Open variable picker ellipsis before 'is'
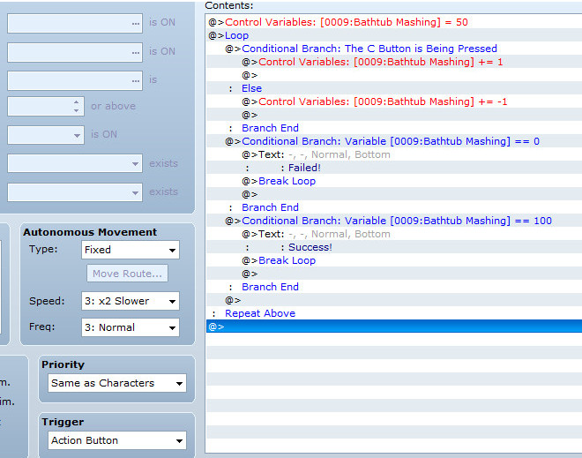582x458 pixels. [x=136, y=80]
